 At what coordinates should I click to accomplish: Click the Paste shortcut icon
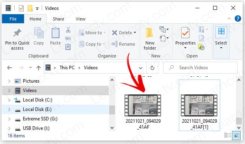click(68, 47)
